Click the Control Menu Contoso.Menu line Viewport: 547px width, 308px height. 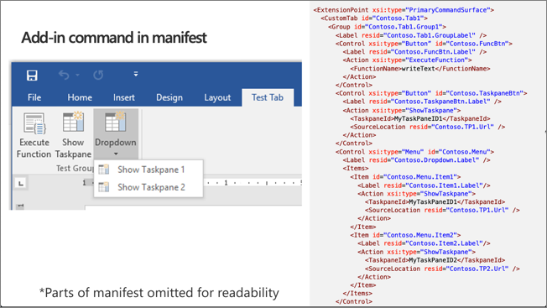pyautogui.click(x=414, y=152)
